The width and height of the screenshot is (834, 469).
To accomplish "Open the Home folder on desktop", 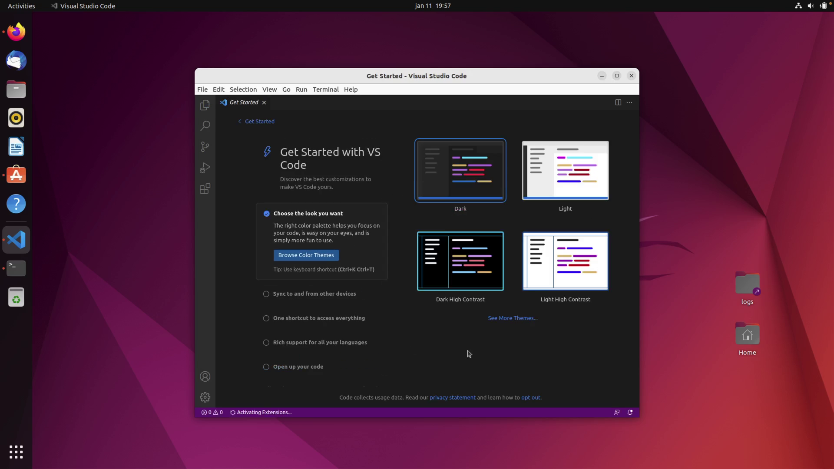I will (x=747, y=339).
